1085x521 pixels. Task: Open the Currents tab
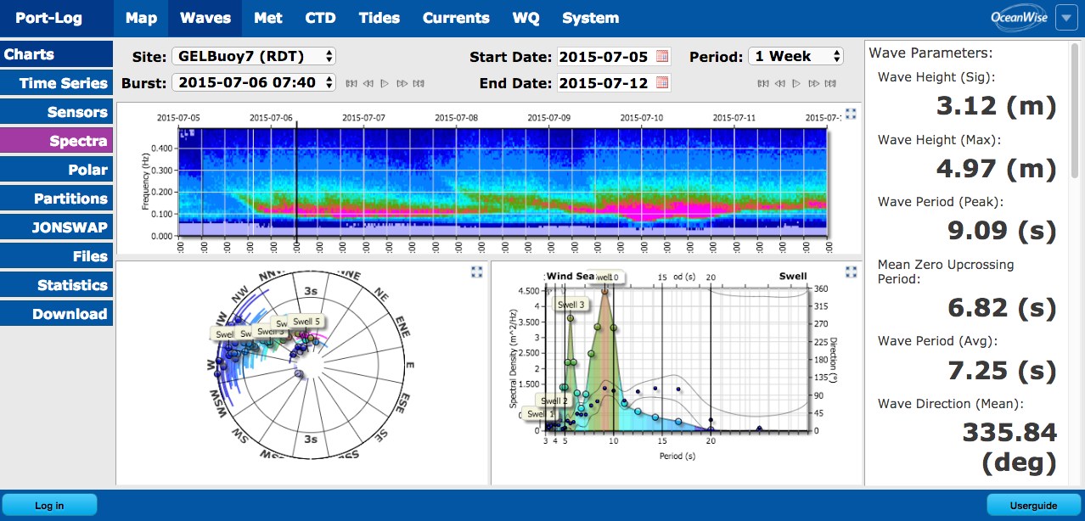456,18
